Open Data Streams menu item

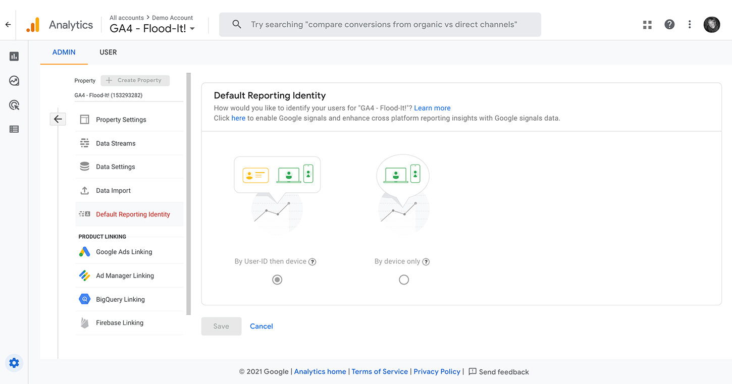tap(129, 143)
